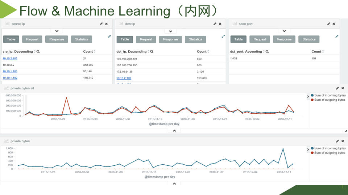Open Request tab in source ip panel
Screen dimensions: 348x195
(x=32, y=39)
